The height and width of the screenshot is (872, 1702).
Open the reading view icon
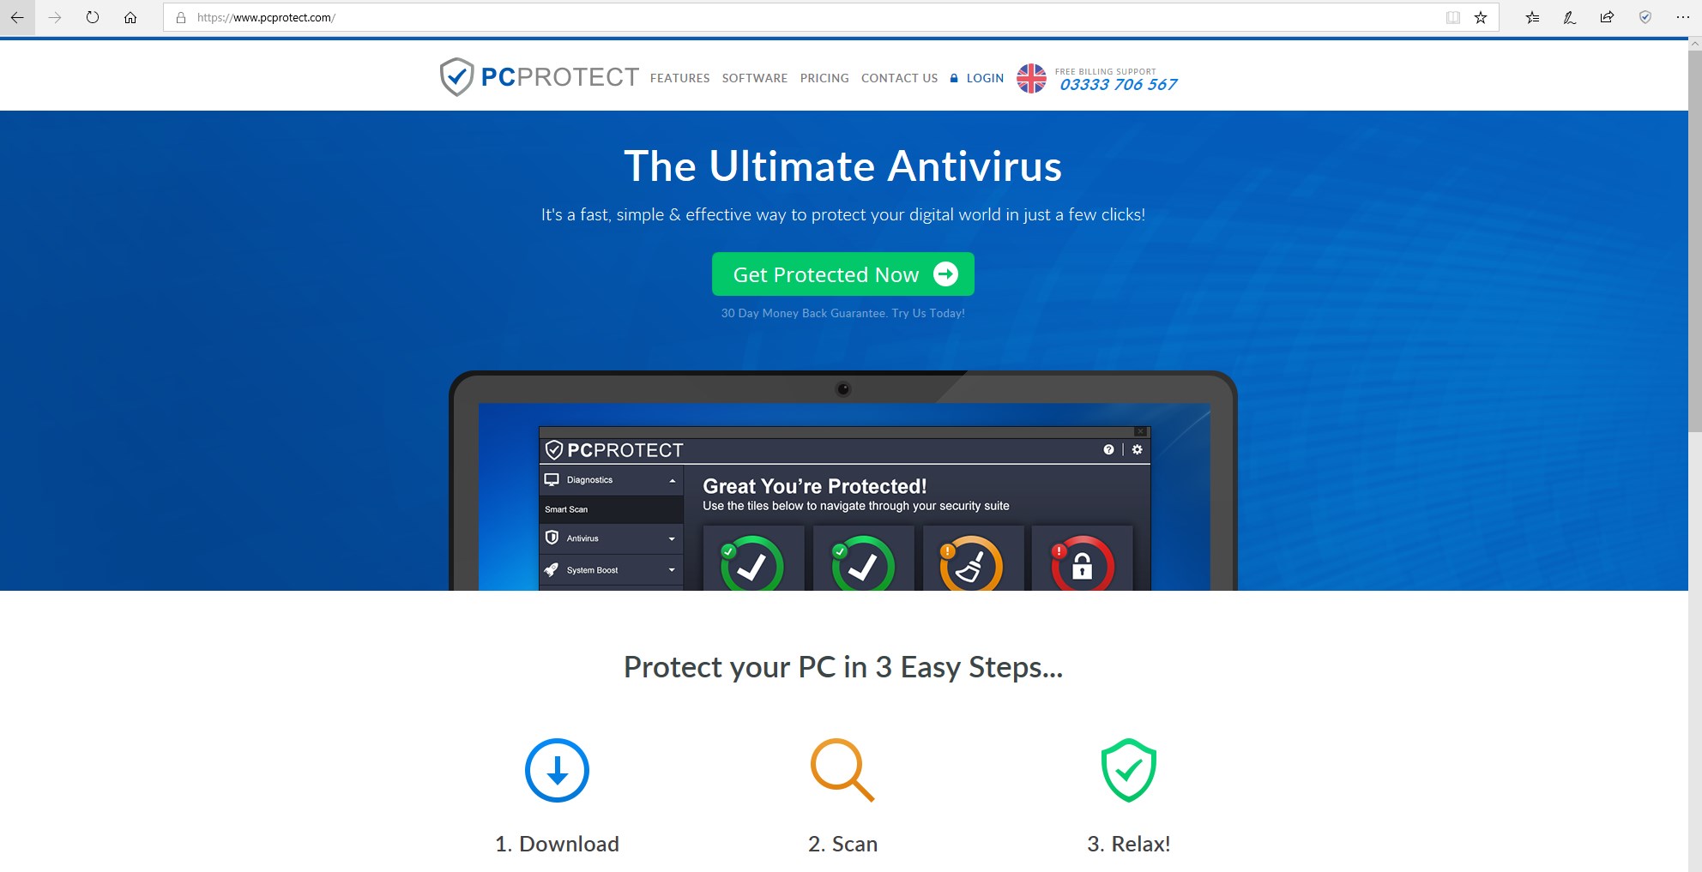point(1452,17)
